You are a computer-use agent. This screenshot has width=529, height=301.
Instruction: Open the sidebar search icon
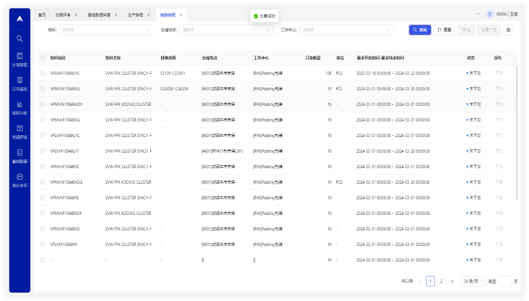coord(20,39)
